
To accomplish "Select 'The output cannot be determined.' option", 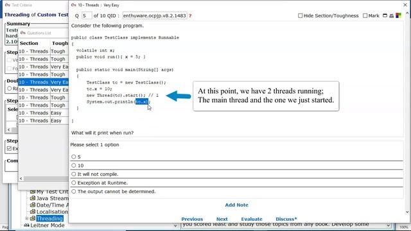I will [74, 191].
